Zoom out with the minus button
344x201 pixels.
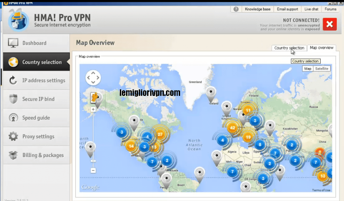point(93,171)
